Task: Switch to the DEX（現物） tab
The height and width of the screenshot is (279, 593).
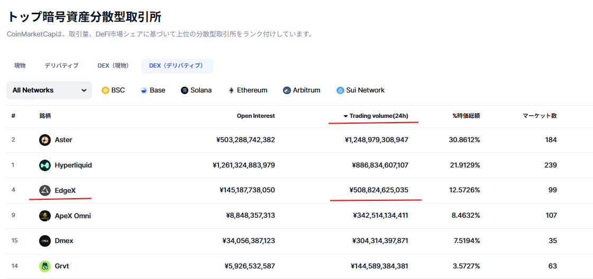Action: [x=113, y=66]
